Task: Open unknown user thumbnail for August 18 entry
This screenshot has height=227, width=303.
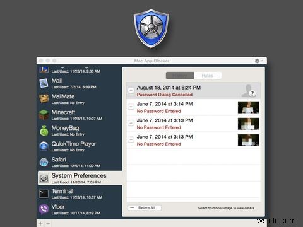Action: 249,91
